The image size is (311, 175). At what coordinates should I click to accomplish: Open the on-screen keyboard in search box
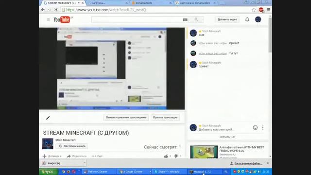pyautogui.click(x=185, y=19)
